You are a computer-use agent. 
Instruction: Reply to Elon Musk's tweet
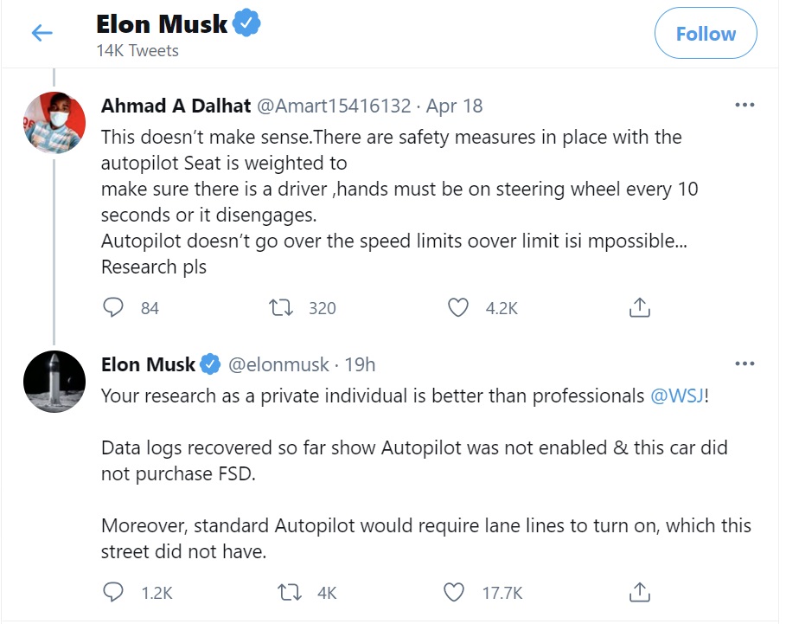(112, 592)
